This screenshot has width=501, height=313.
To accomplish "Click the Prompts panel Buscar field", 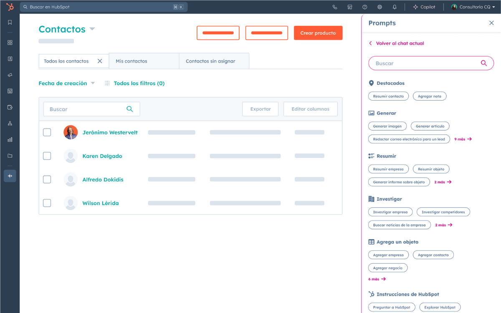I will point(426,63).
